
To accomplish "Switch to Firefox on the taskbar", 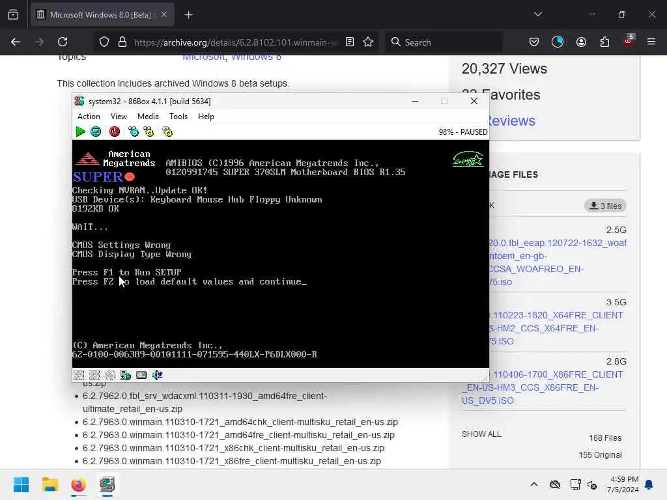I will tap(78, 484).
